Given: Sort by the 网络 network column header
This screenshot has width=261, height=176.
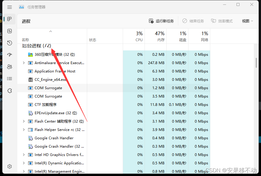Looking at the screenshot, I should [x=199, y=36].
